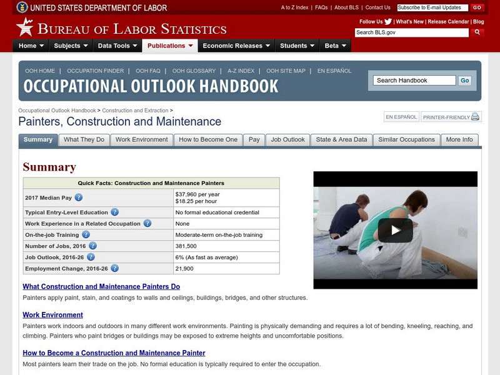500x375 pixels.
Task: Click the 381,500 jobs value
Action: 186,246
